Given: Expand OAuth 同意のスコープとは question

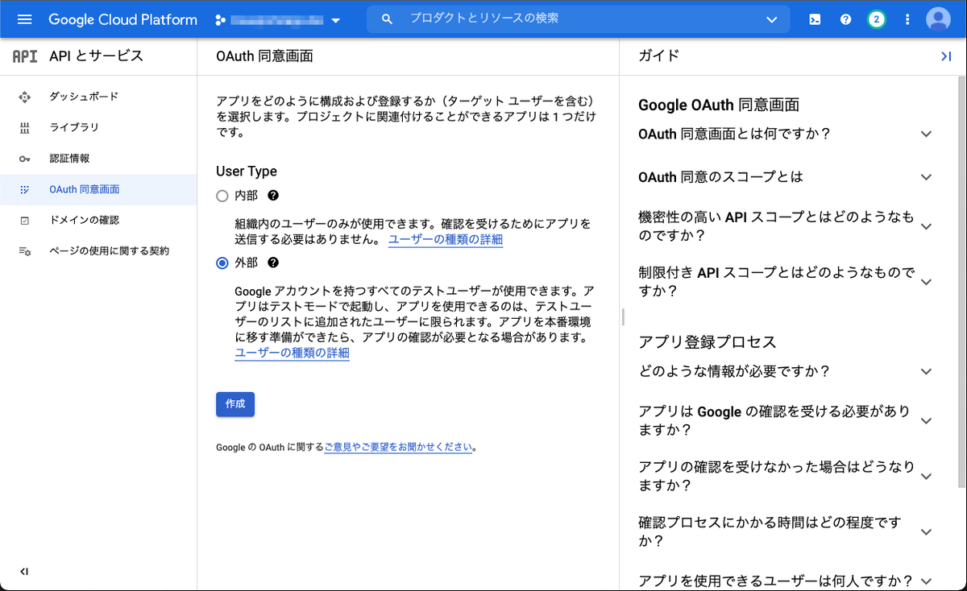Looking at the screenshot, I should (x=926, y=177).
